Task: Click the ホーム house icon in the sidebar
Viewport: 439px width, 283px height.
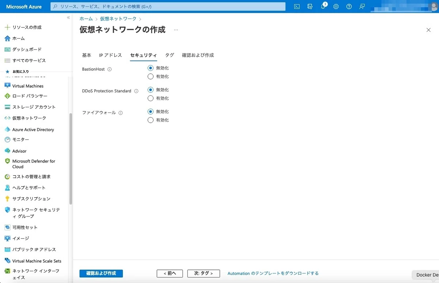Action: click(x=7, y=38)
